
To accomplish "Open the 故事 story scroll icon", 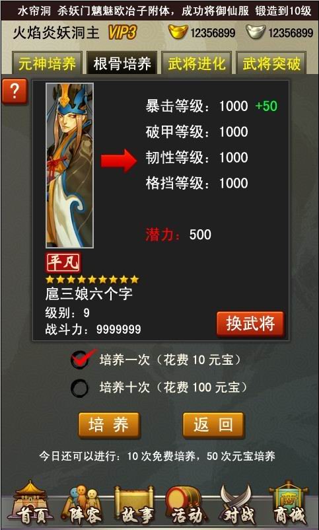I will point(134,505).
